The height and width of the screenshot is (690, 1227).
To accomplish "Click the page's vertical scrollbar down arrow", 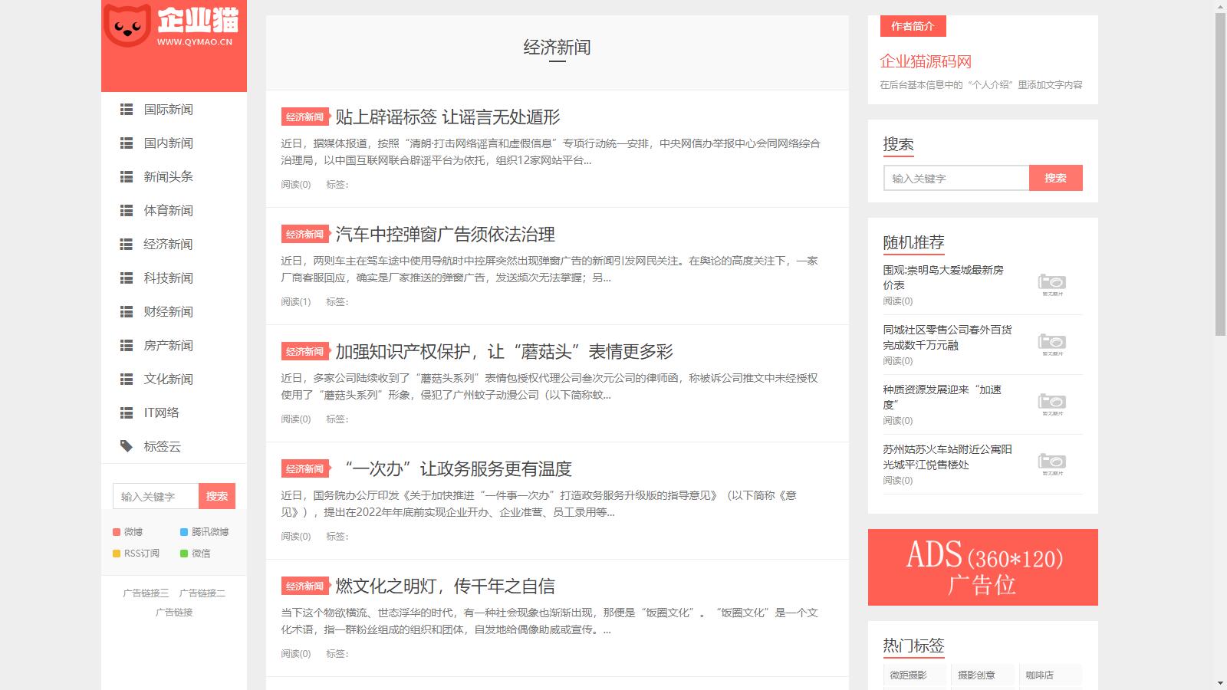I will pos(1220,683).
